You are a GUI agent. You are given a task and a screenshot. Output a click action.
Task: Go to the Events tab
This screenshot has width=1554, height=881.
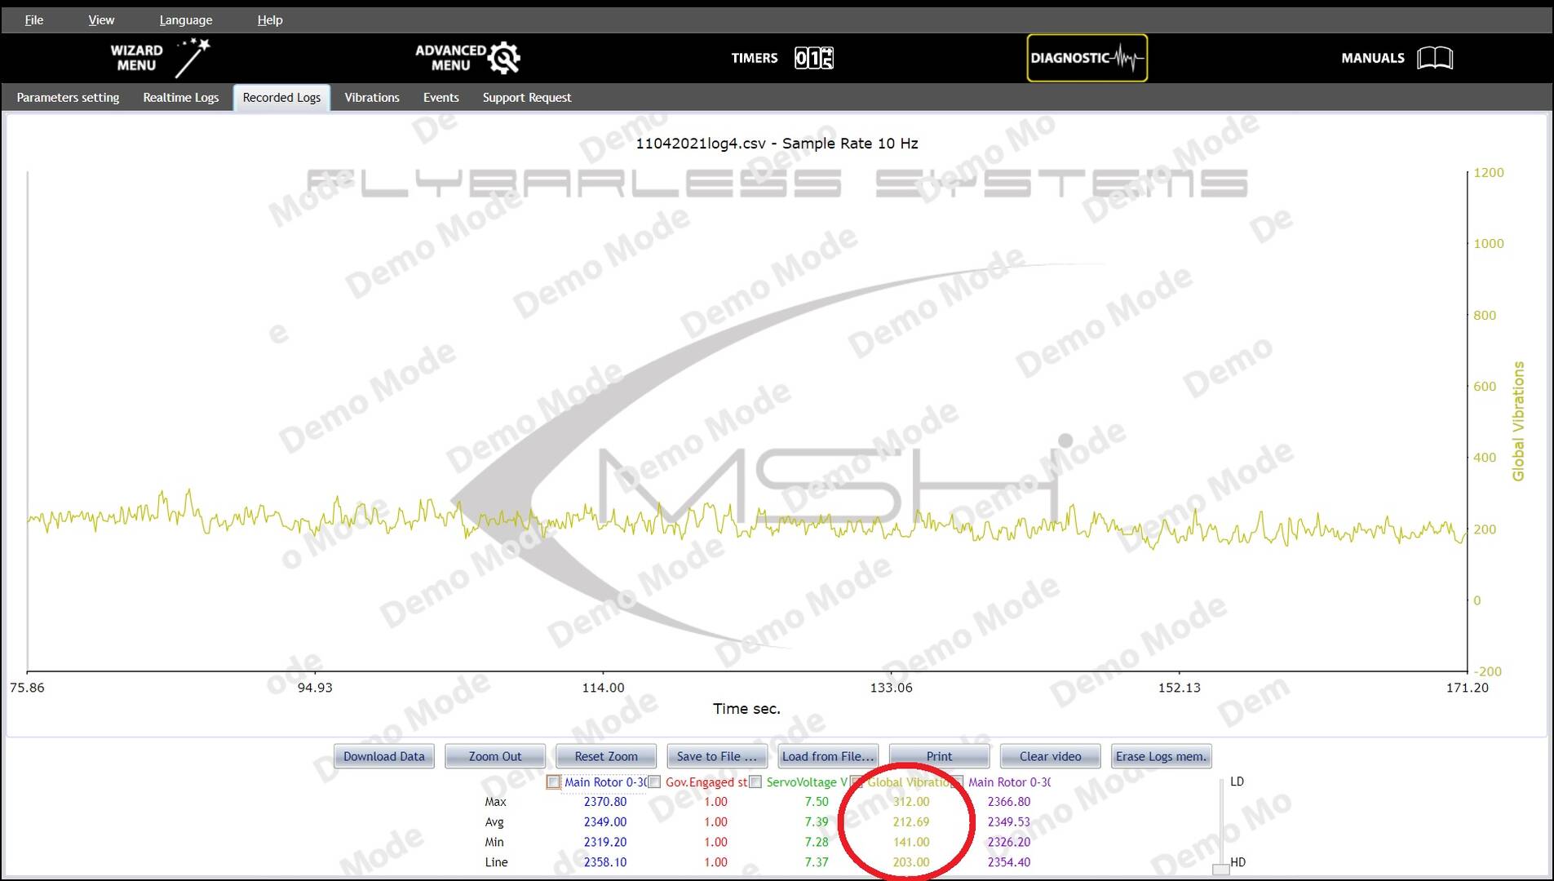441,97
